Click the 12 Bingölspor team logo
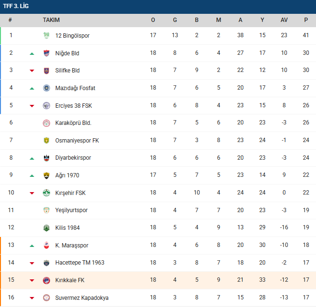The height and width of the screenshot is (307, 316). 46,36
